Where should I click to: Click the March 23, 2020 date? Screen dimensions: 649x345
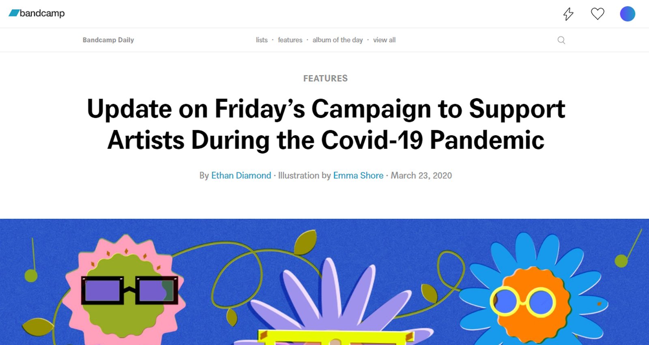click(x=421, y=175)
